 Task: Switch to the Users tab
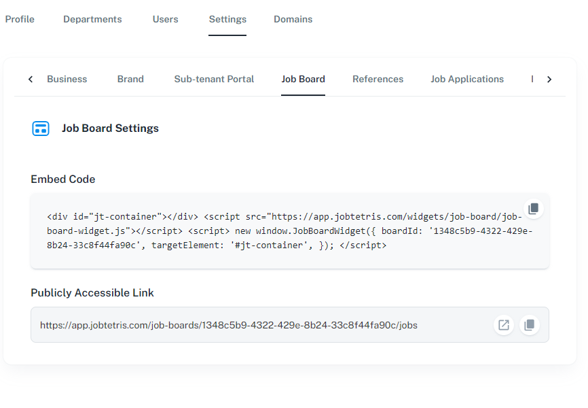click(x=165, y=19)
